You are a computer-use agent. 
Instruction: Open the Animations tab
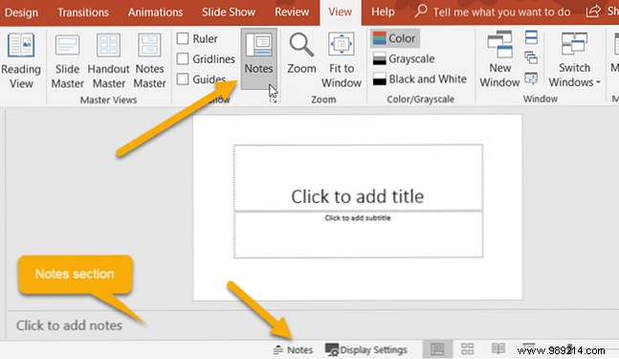[155, 12]
